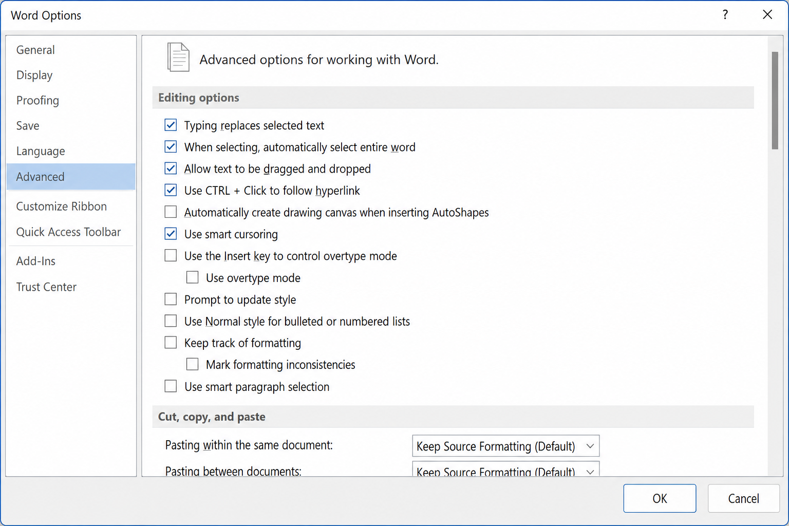Toggle Use CTRL + Click to follow hyperlink
789x526 pixels.
click(171, 191)
